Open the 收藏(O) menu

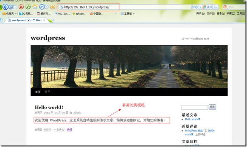point(231,14)
